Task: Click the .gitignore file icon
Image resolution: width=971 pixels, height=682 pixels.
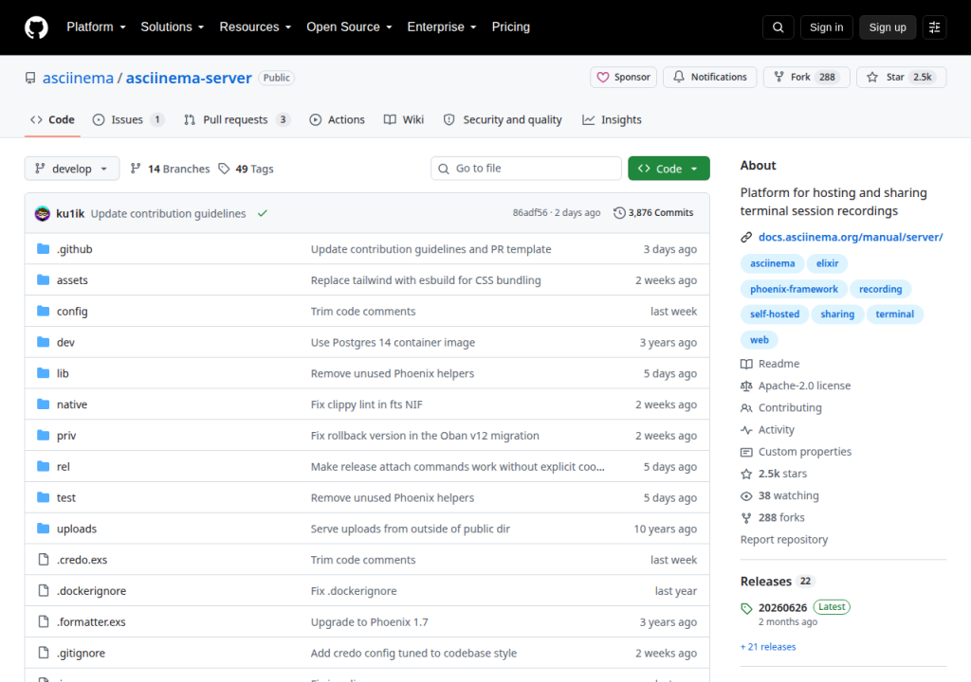Action: tap(44, 653)
